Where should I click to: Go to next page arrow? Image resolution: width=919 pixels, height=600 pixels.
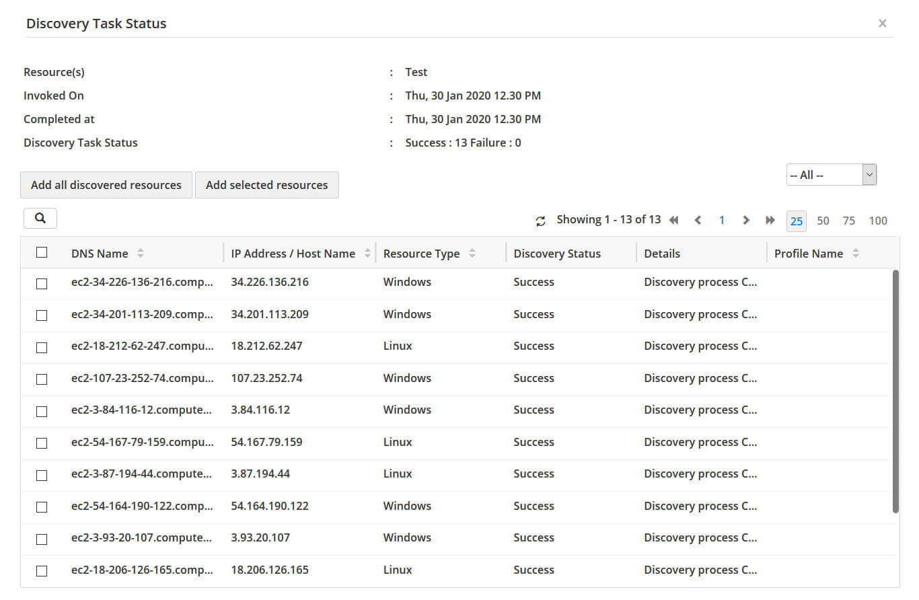[x=745, y=220]
